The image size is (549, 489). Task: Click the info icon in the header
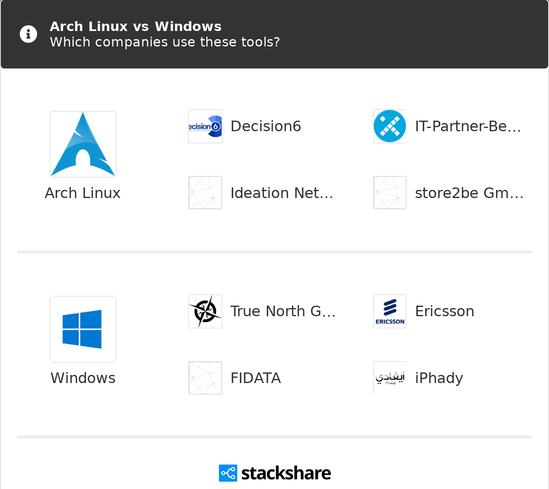29,34
